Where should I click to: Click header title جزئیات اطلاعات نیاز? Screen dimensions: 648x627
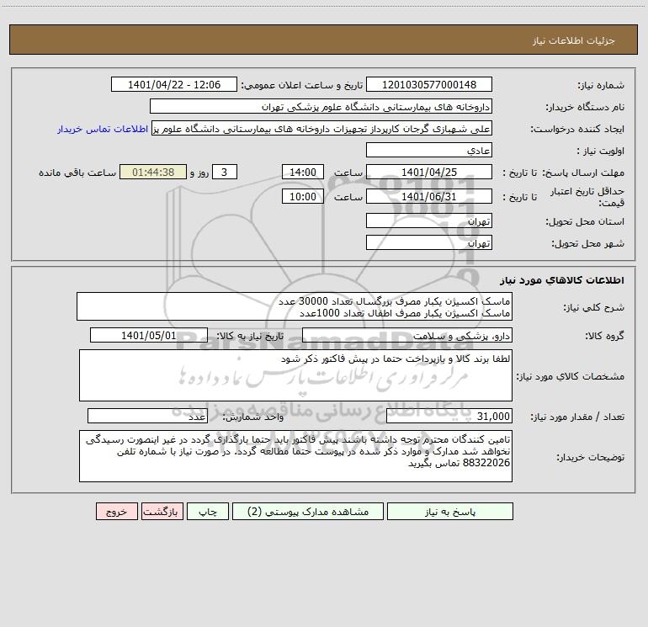(x=574, y=40)
